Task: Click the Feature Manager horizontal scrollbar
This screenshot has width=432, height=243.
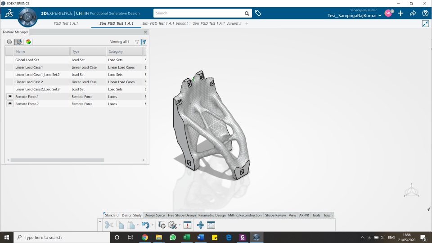Action: coord(57,160)
